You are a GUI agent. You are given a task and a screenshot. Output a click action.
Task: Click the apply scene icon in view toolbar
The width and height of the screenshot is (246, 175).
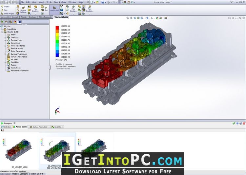point(161,18)
